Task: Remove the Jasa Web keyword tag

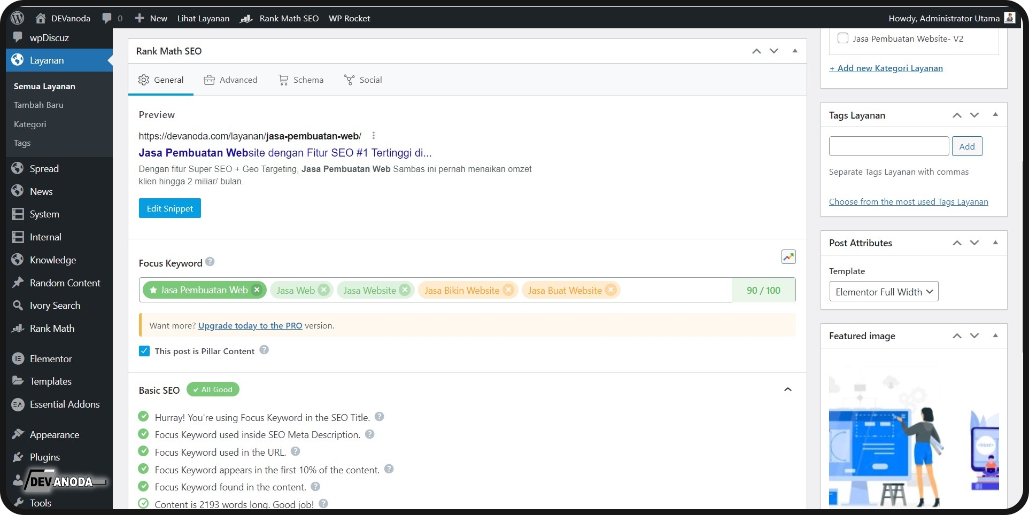Action: (323, 290)
